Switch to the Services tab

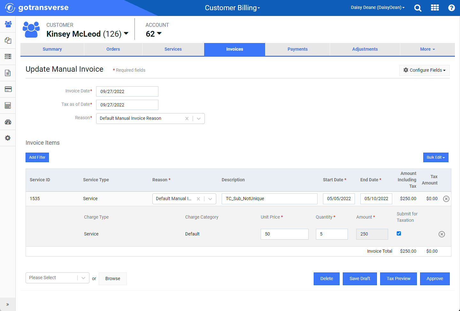[x=173, y=49]
